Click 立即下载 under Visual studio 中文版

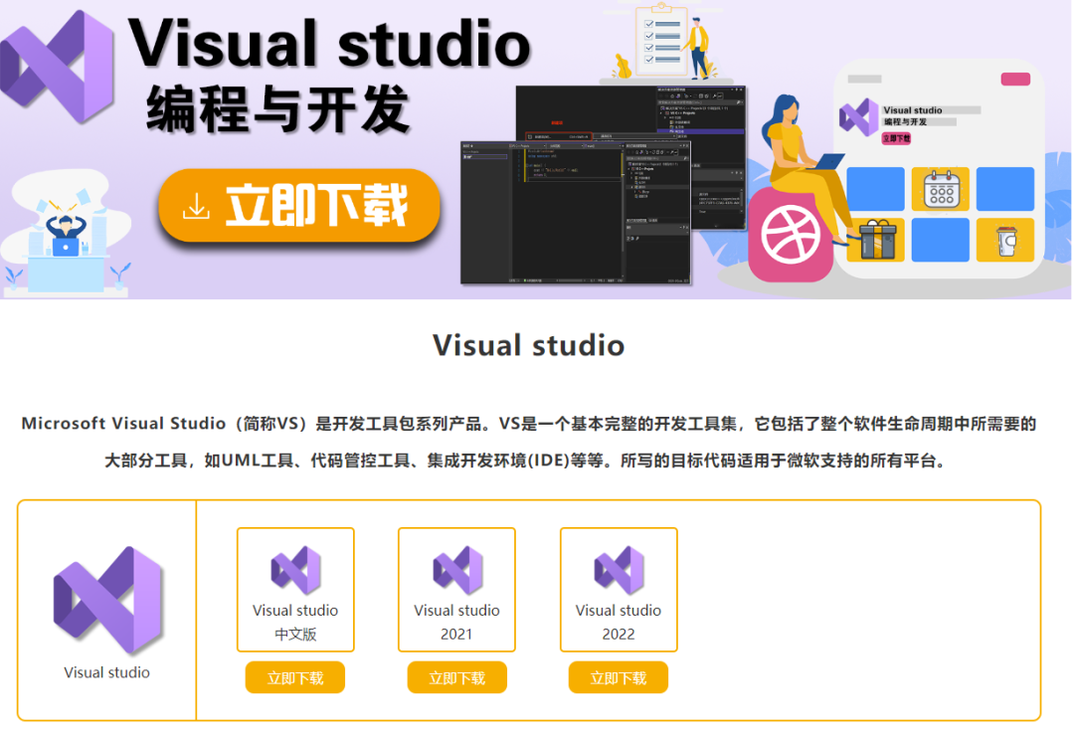coord(294,677)
